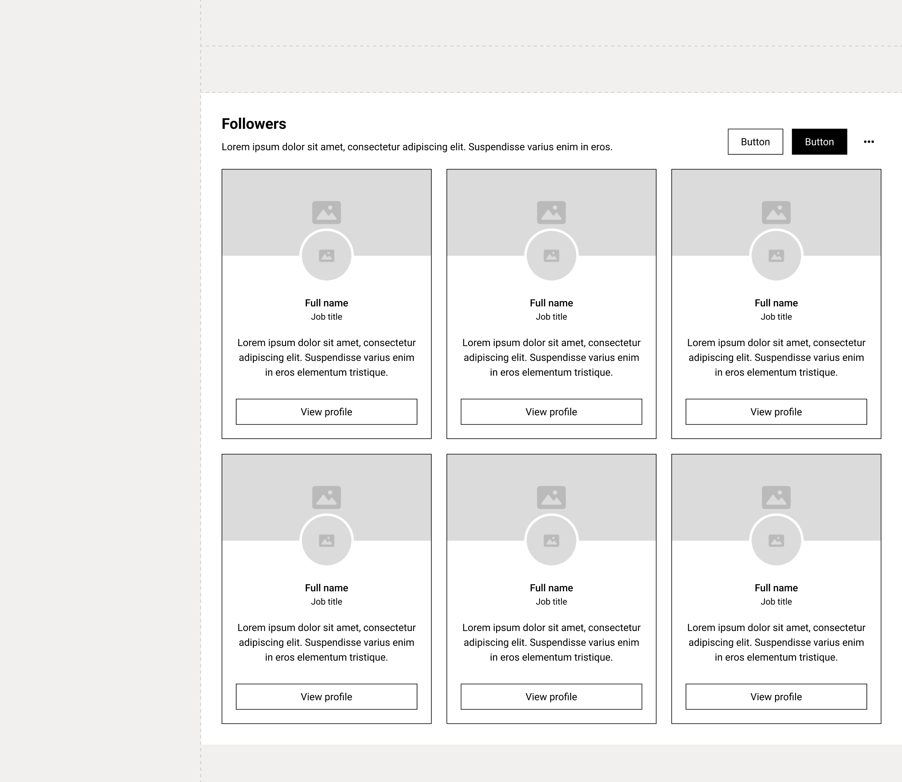
Task: Click View profile on bottom-right follower card
Action: 776,696
